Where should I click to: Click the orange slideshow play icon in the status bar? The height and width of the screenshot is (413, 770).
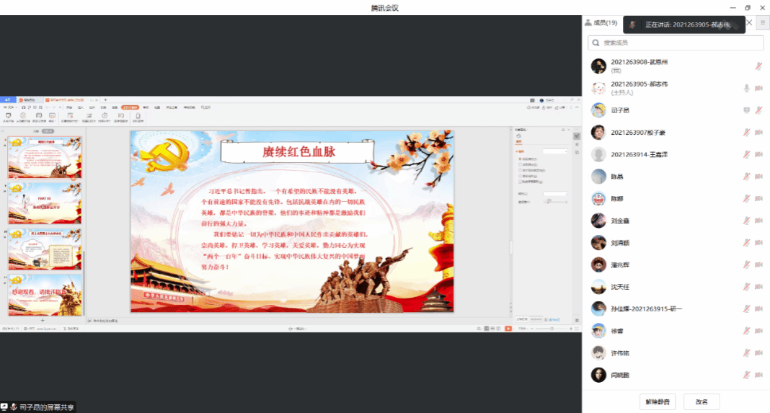(508, 329)
